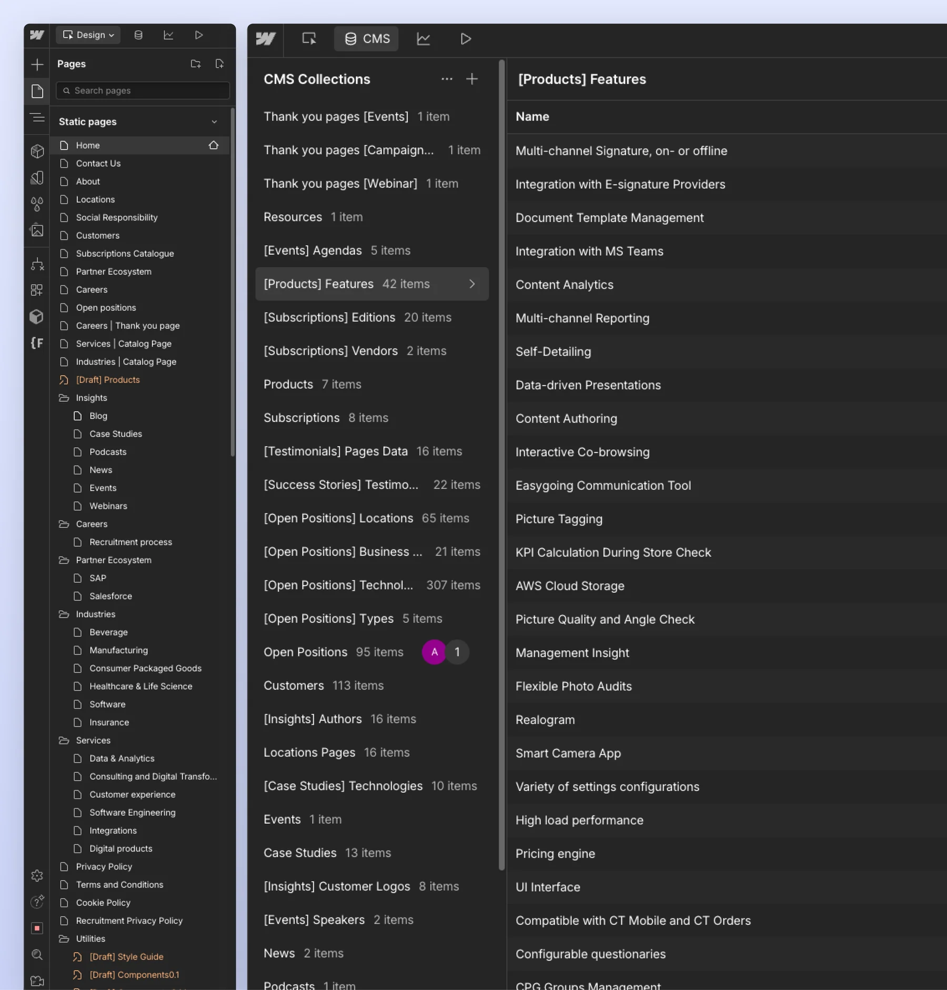Collapse the Industries folder
The width and height of the screenshot is (947, 990).
[x=64, y=614]
